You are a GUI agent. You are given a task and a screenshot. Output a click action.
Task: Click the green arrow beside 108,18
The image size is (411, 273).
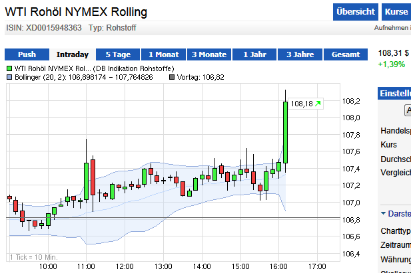tap(318, 104)
